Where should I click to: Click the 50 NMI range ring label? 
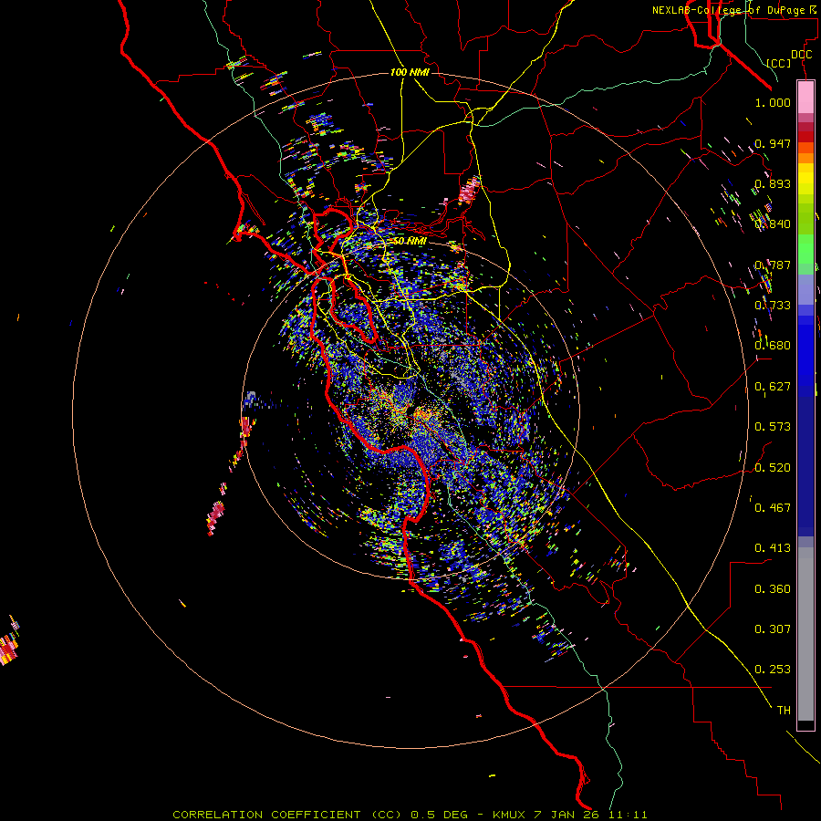(410, 241)
